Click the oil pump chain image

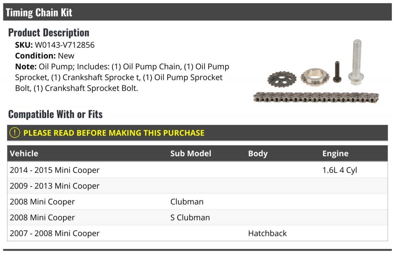click(x=316, y=97)
